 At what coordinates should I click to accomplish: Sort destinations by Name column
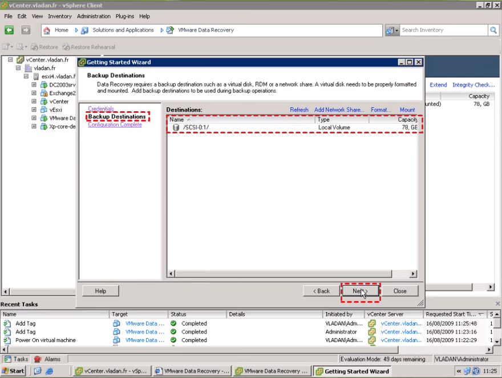[x=241, y=119]
